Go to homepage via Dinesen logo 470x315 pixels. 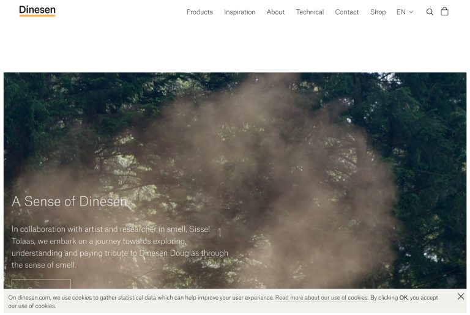pos(37,11)
